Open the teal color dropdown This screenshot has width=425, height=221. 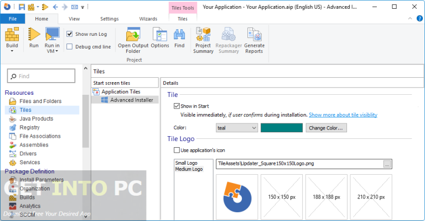[237, 128]
